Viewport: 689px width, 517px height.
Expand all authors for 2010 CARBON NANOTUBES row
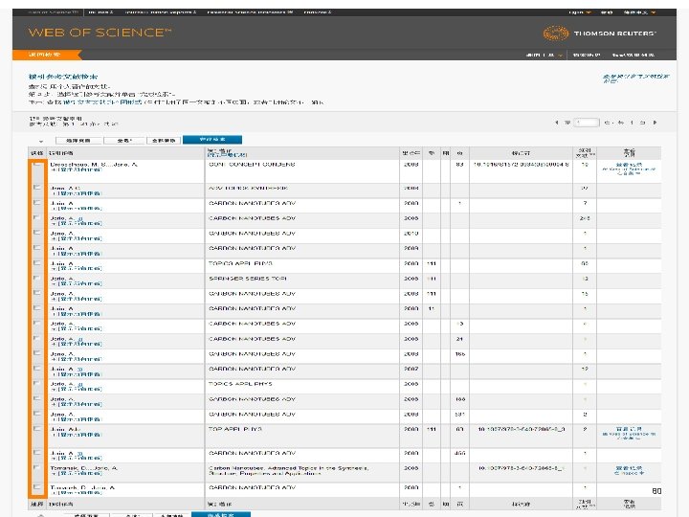(x=77, y=238)
